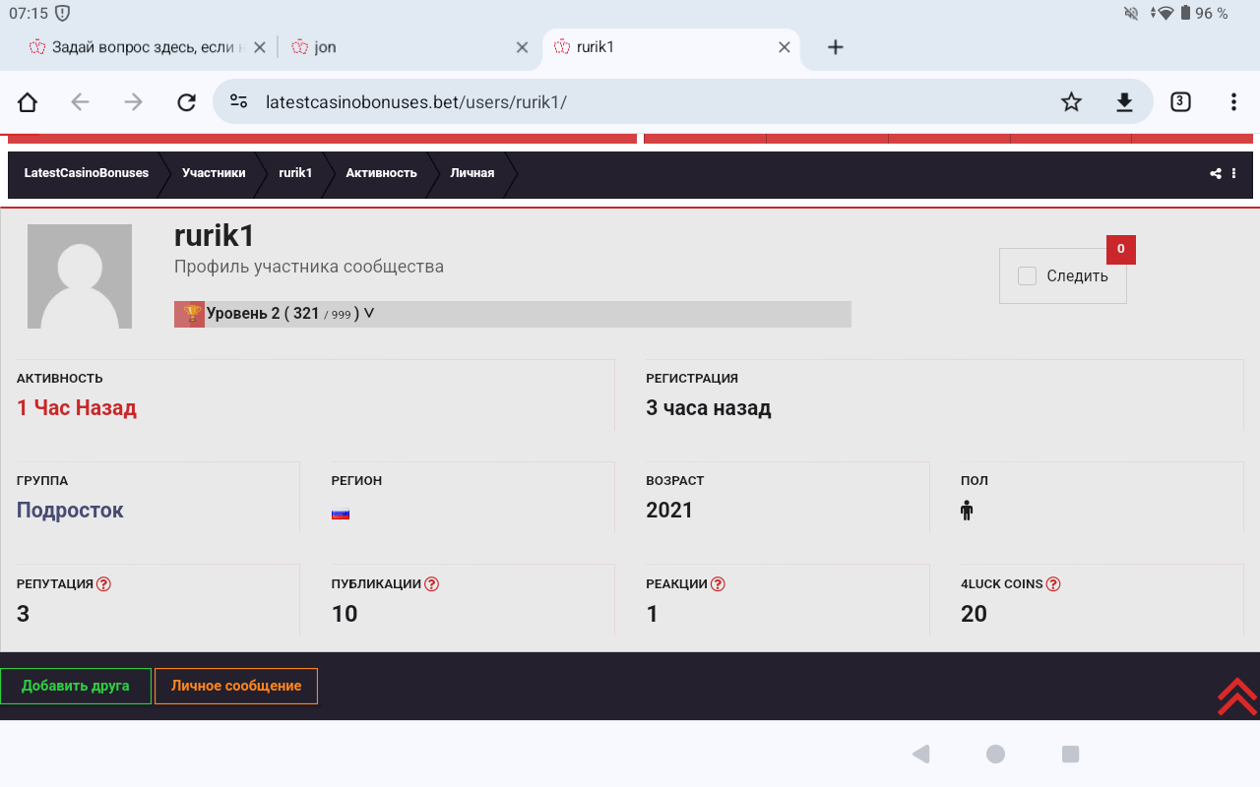Click the help icon next to Репутация
Viewport: 1260px width, 787px height.
coord(104,584)
